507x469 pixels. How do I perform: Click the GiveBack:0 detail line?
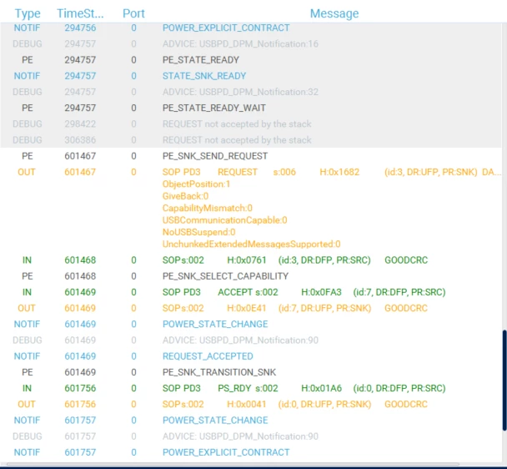coord(185,196)
